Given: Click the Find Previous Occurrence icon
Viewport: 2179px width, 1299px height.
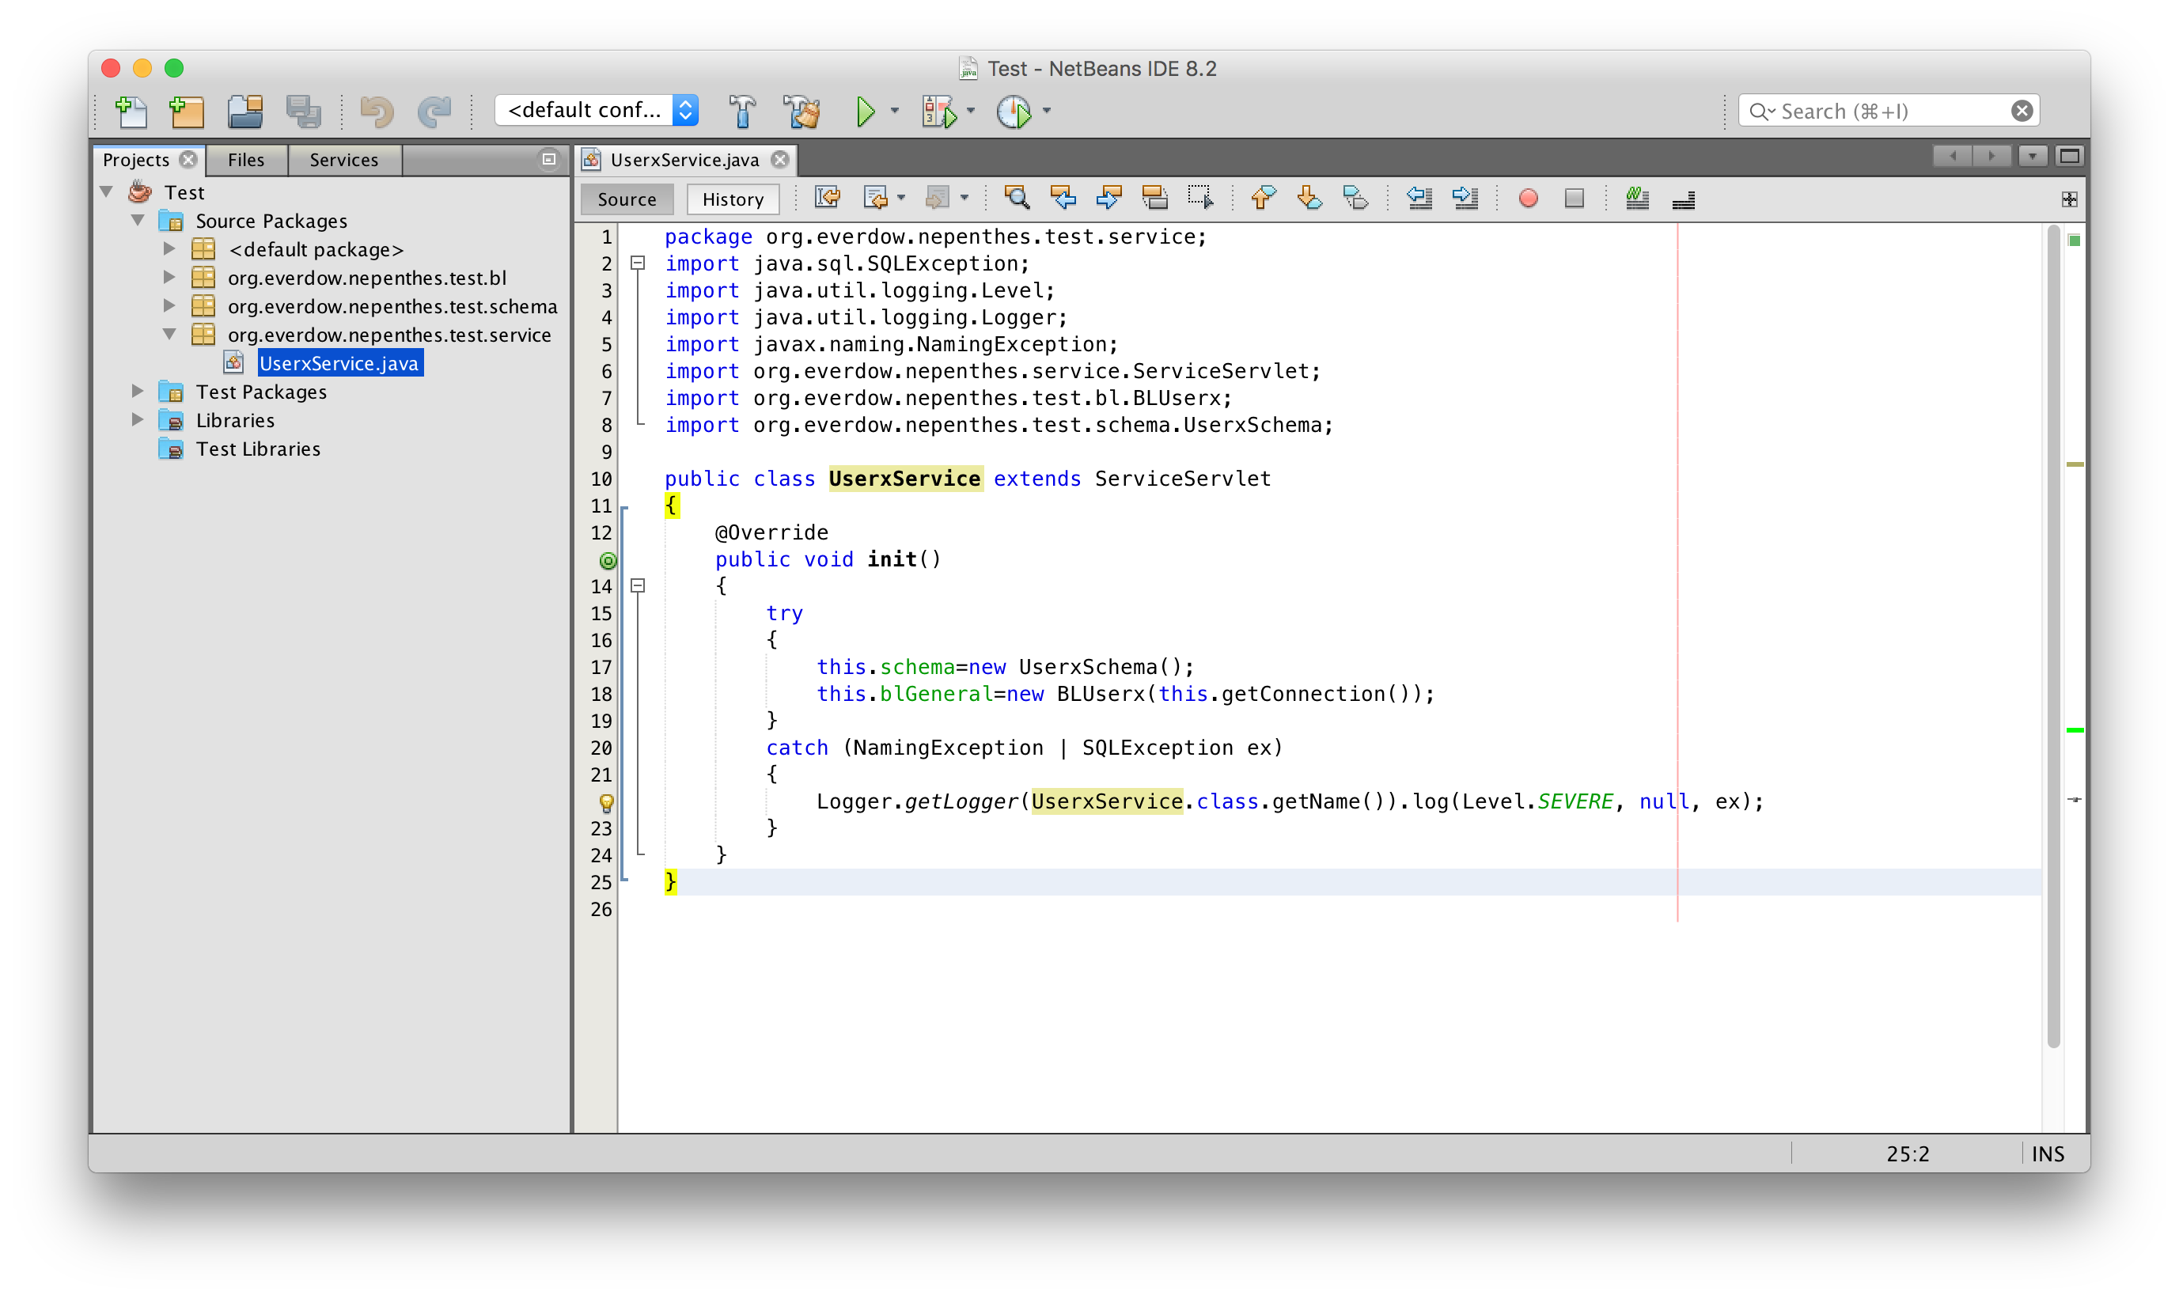Looking at the screenshot, I should tap(1063, 199).
